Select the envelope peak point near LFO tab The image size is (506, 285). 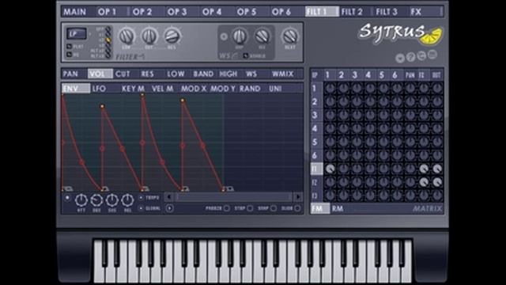[102, 106]
